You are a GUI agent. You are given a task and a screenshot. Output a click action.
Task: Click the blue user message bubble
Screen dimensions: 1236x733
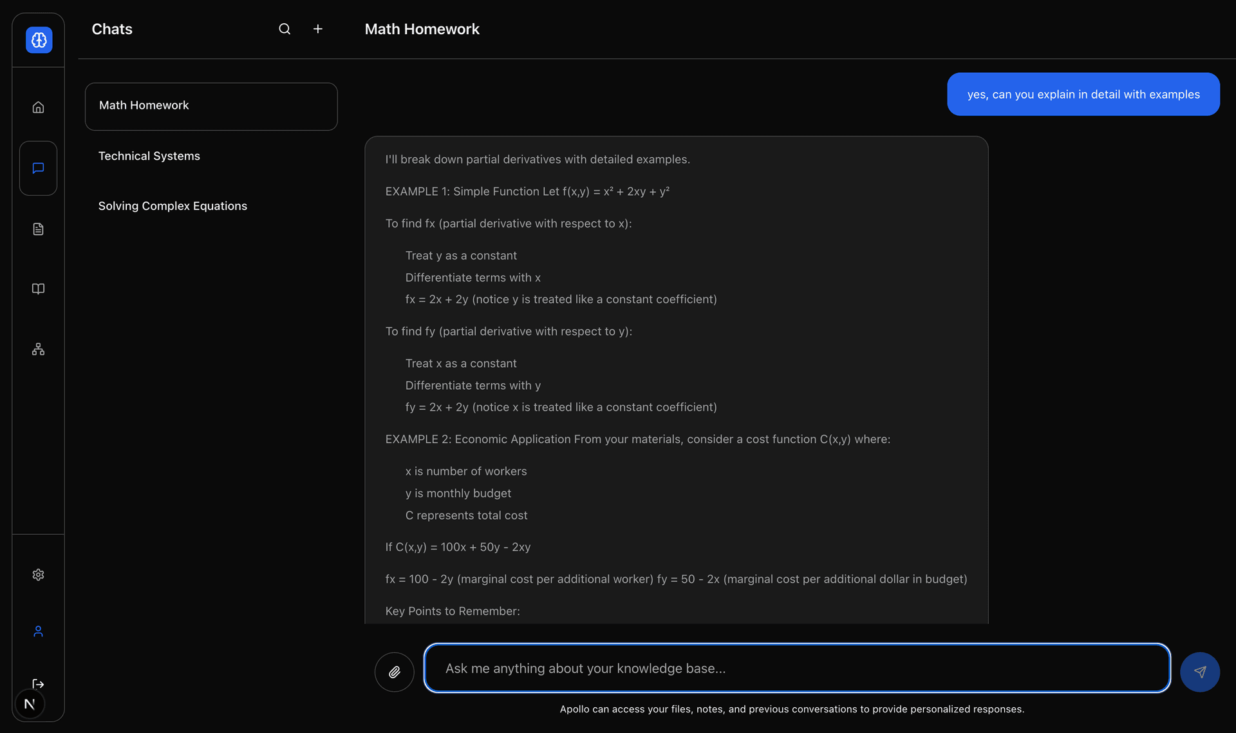(x=1083, y=94)
